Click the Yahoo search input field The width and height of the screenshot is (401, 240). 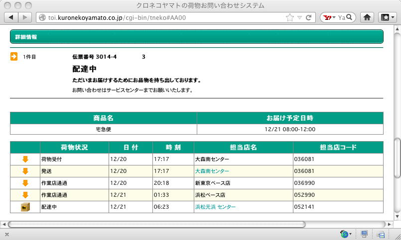(341, 17)
